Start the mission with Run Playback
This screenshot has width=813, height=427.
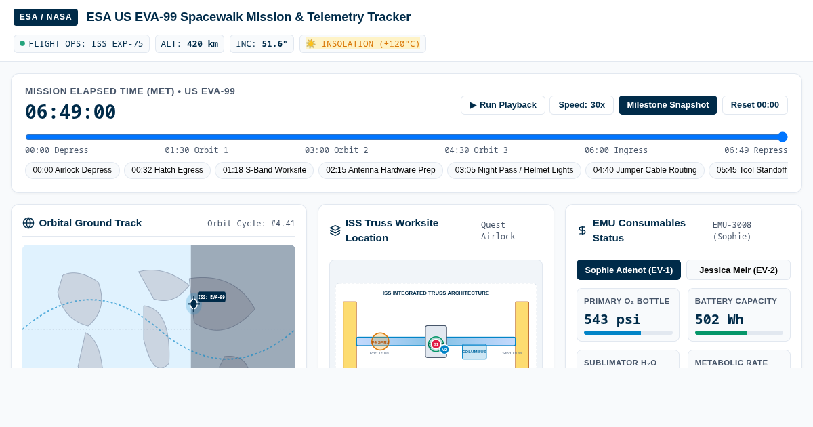(503, 105)
